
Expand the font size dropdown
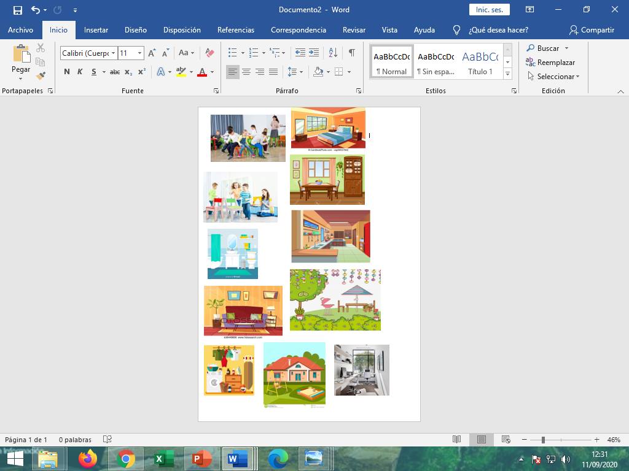[x=139, y=53]
